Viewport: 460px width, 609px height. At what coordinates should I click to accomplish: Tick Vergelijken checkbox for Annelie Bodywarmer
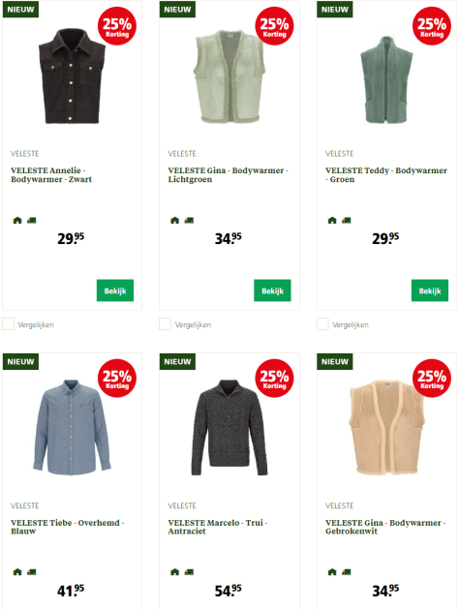[8, 324]
